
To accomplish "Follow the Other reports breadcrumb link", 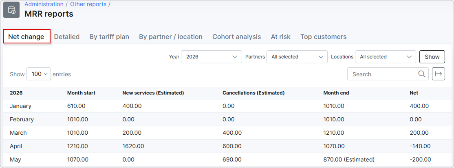I will click(88, 4).
